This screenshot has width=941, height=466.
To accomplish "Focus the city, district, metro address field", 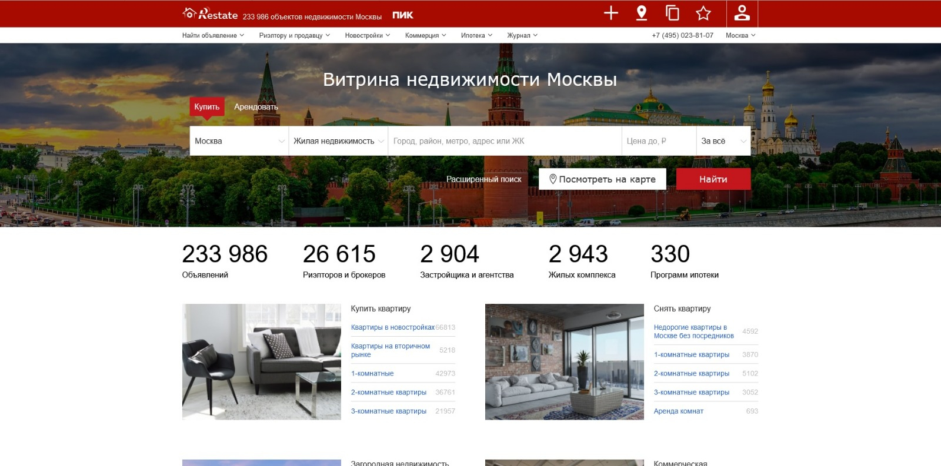I will (505, 141).
